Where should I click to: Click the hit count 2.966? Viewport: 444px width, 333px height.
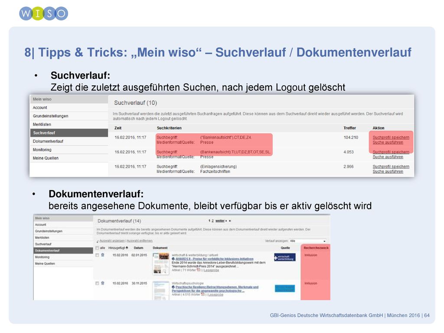coord(349,166)
